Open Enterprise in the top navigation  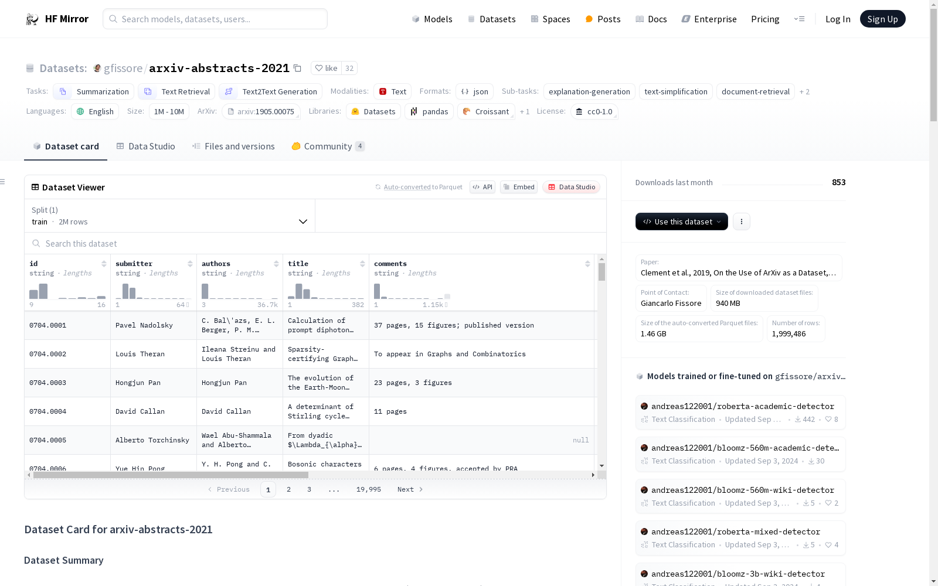point(709,19)
